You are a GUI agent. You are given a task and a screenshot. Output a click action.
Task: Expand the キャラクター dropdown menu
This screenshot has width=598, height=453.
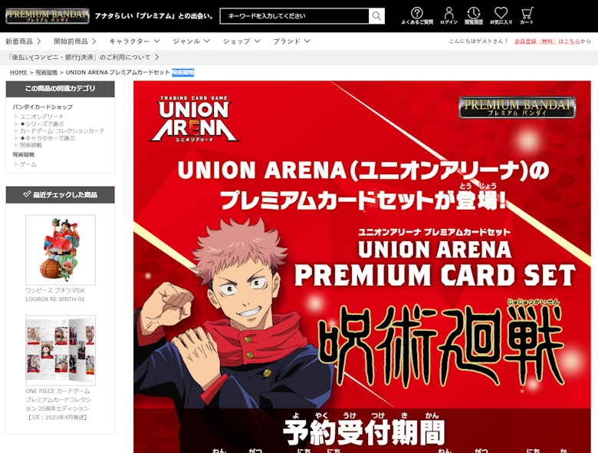pos(134,41)
